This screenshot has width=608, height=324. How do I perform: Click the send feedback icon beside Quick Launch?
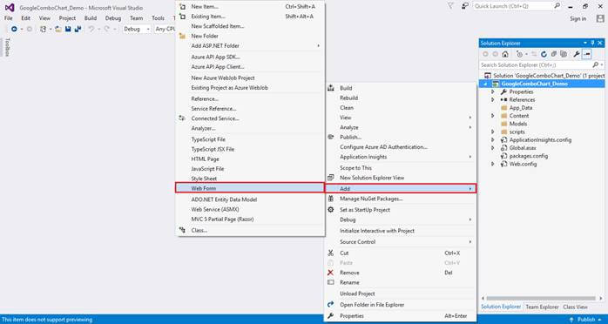pos(465,6)
